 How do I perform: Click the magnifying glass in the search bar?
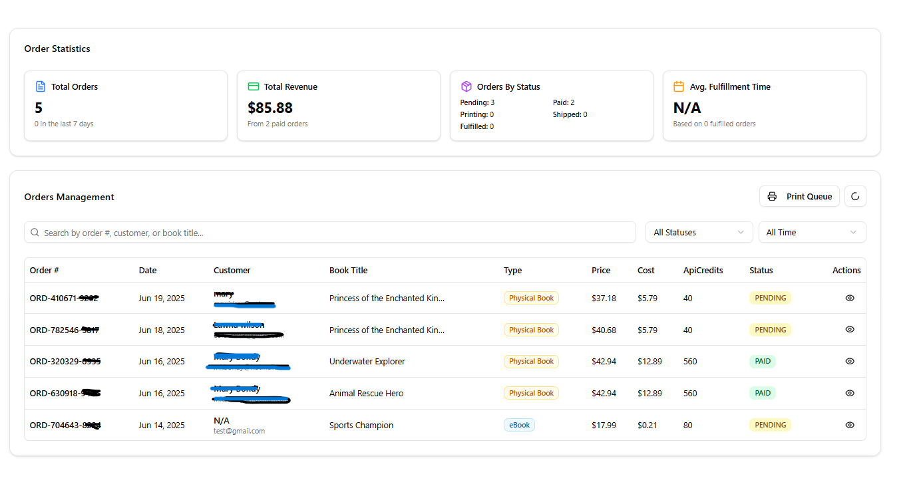pyautogui.click(x=35, y=232)
